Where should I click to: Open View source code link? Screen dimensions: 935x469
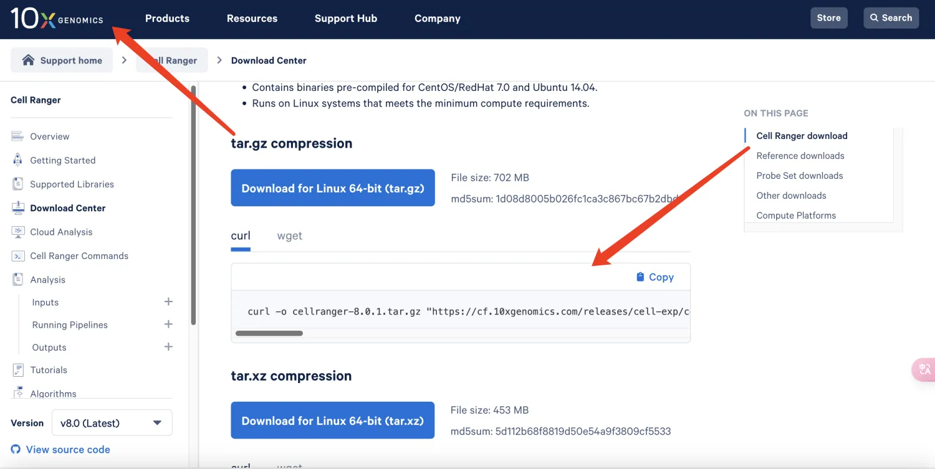point(68,449)
